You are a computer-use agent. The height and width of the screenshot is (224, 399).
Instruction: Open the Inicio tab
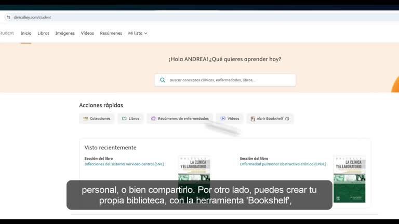26,33
